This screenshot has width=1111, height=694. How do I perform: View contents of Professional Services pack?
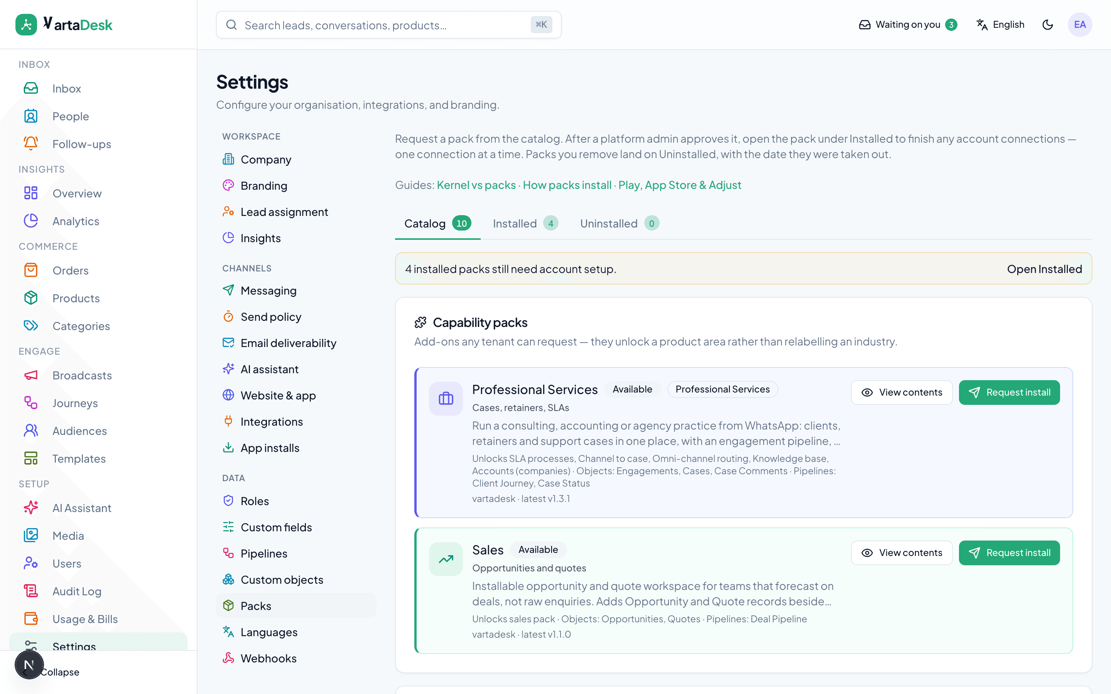click(902, 392)
